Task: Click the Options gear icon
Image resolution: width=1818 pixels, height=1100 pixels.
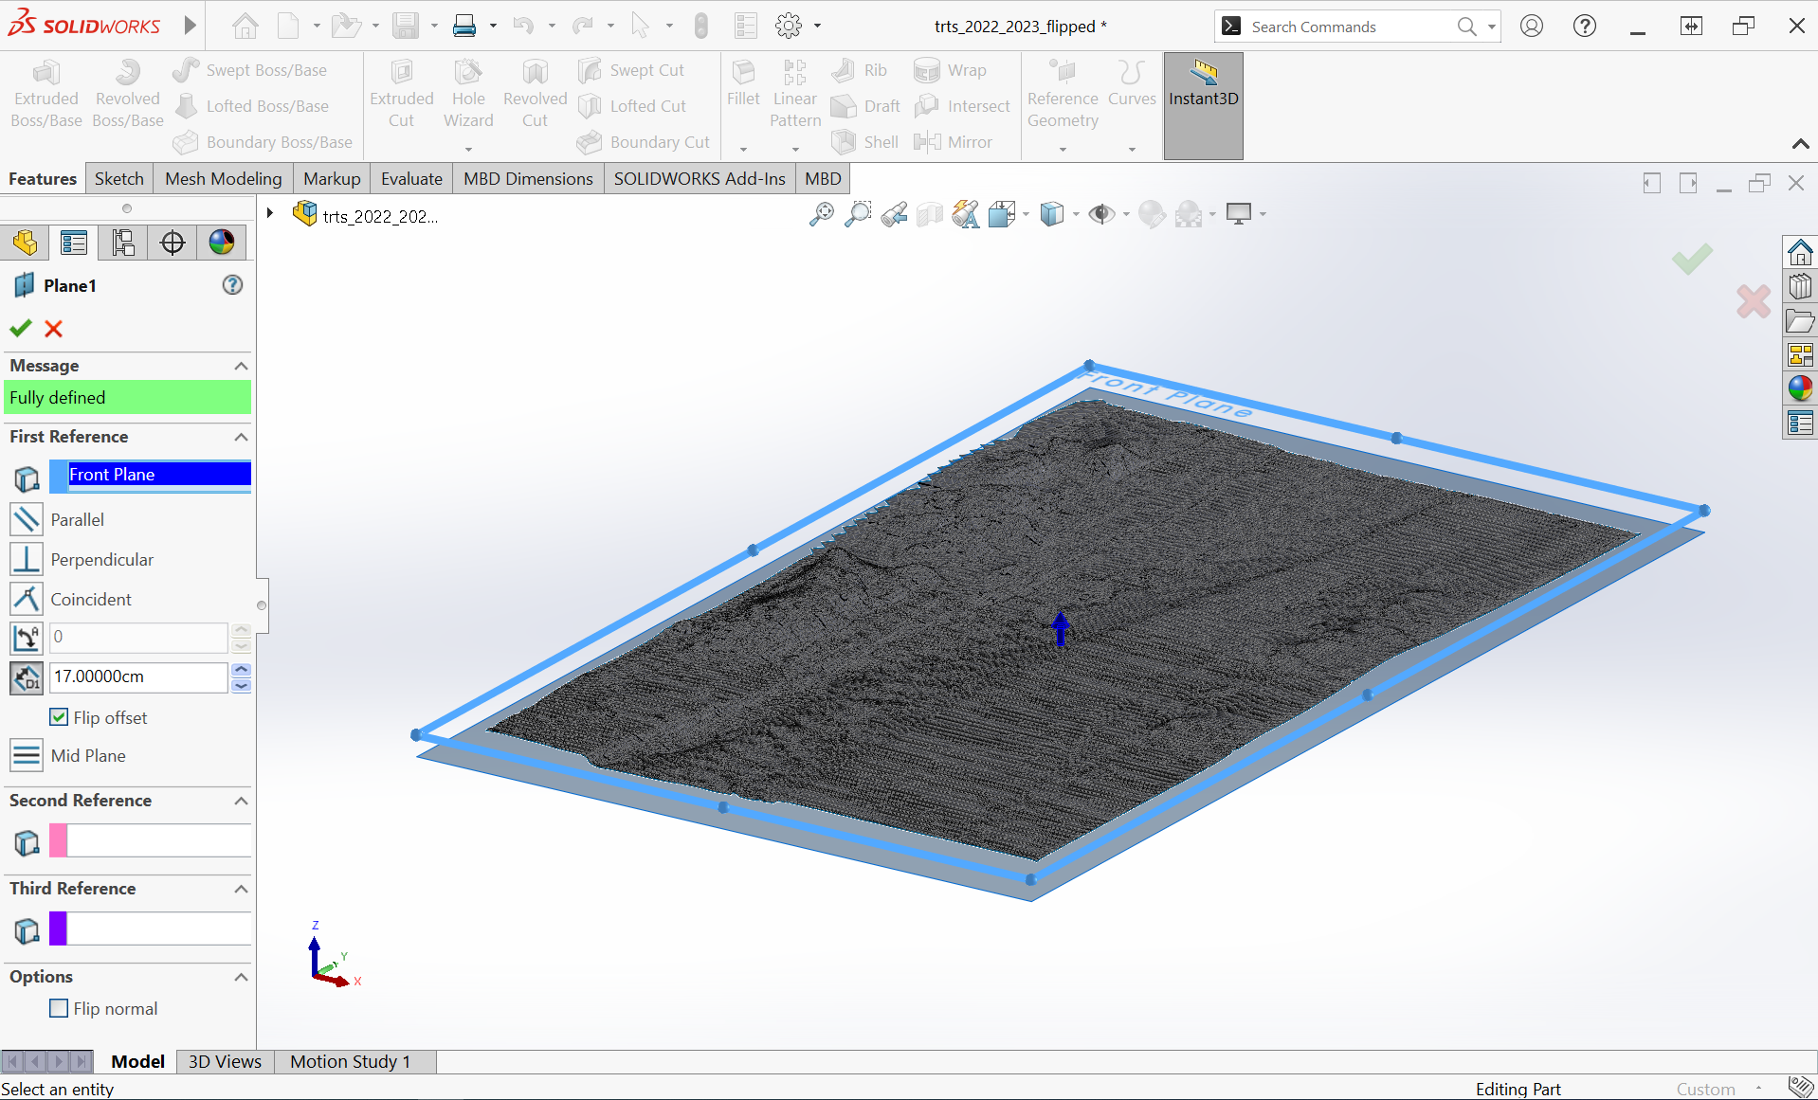Action: point(789,27)
